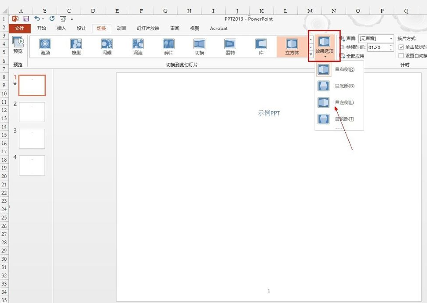Open the 效果选项 dropdown
Image resolution: width=427 pixels, height=303 pixels.
(x=324, y=46)
